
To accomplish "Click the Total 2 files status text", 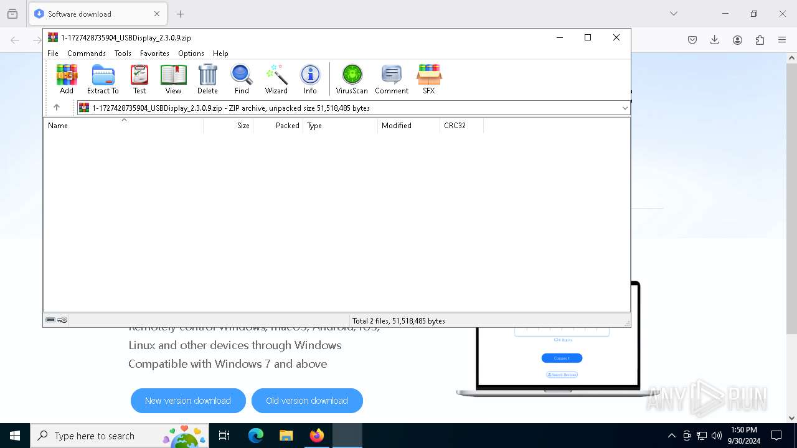I will click(x=398, y=321).
